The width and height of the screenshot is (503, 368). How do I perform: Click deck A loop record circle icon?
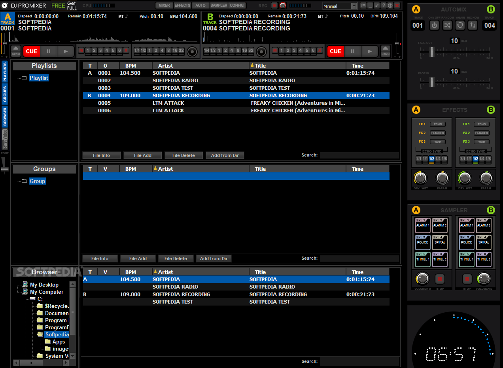pyautogui.click(x=192, y=51)
